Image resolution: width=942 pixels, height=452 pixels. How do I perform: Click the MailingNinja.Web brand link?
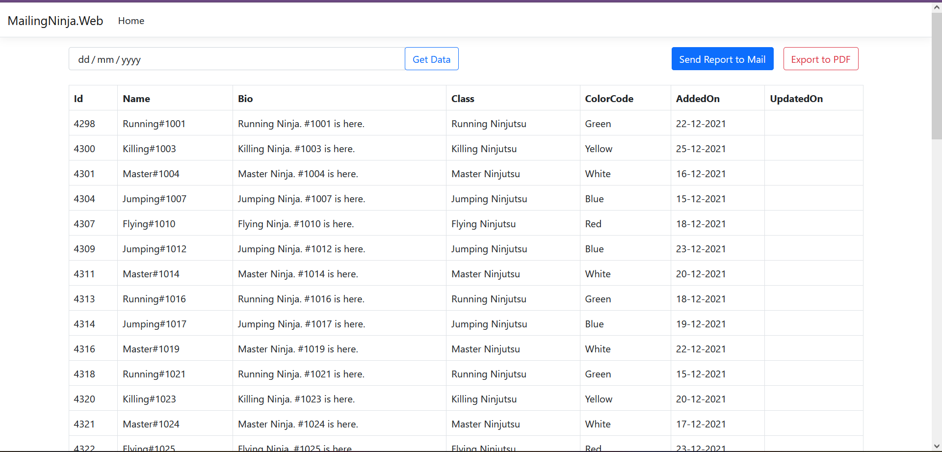(55, 21)
